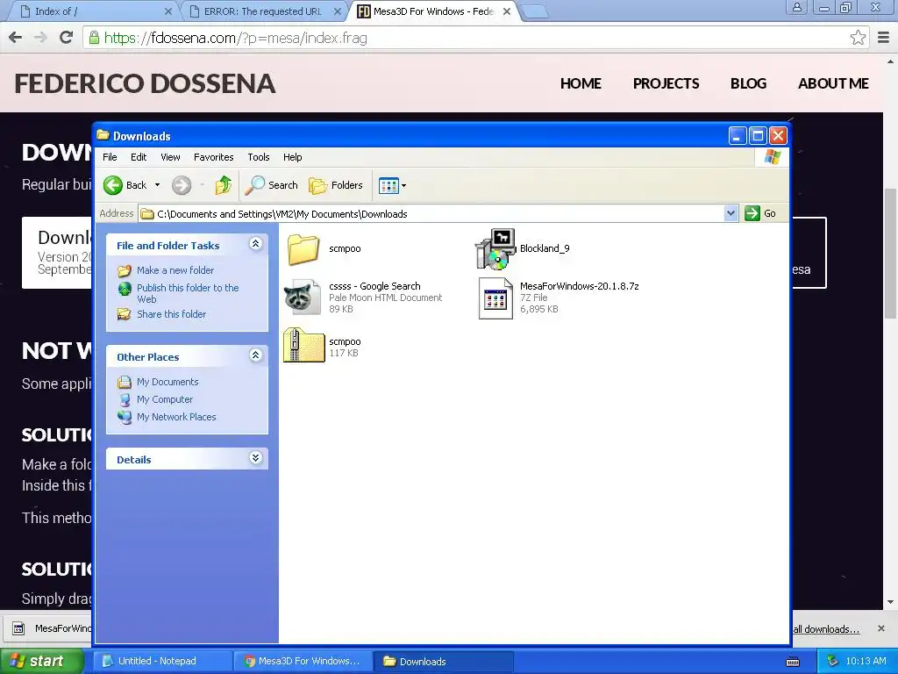
Task: Click the network tray icon near clock
Action: click(833, 661)
